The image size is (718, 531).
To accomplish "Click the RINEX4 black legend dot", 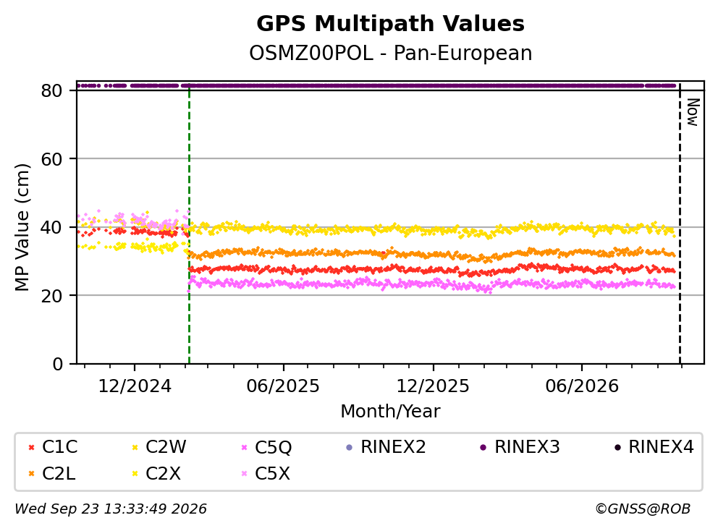I will pyautogui.click(x=617, y=447).
